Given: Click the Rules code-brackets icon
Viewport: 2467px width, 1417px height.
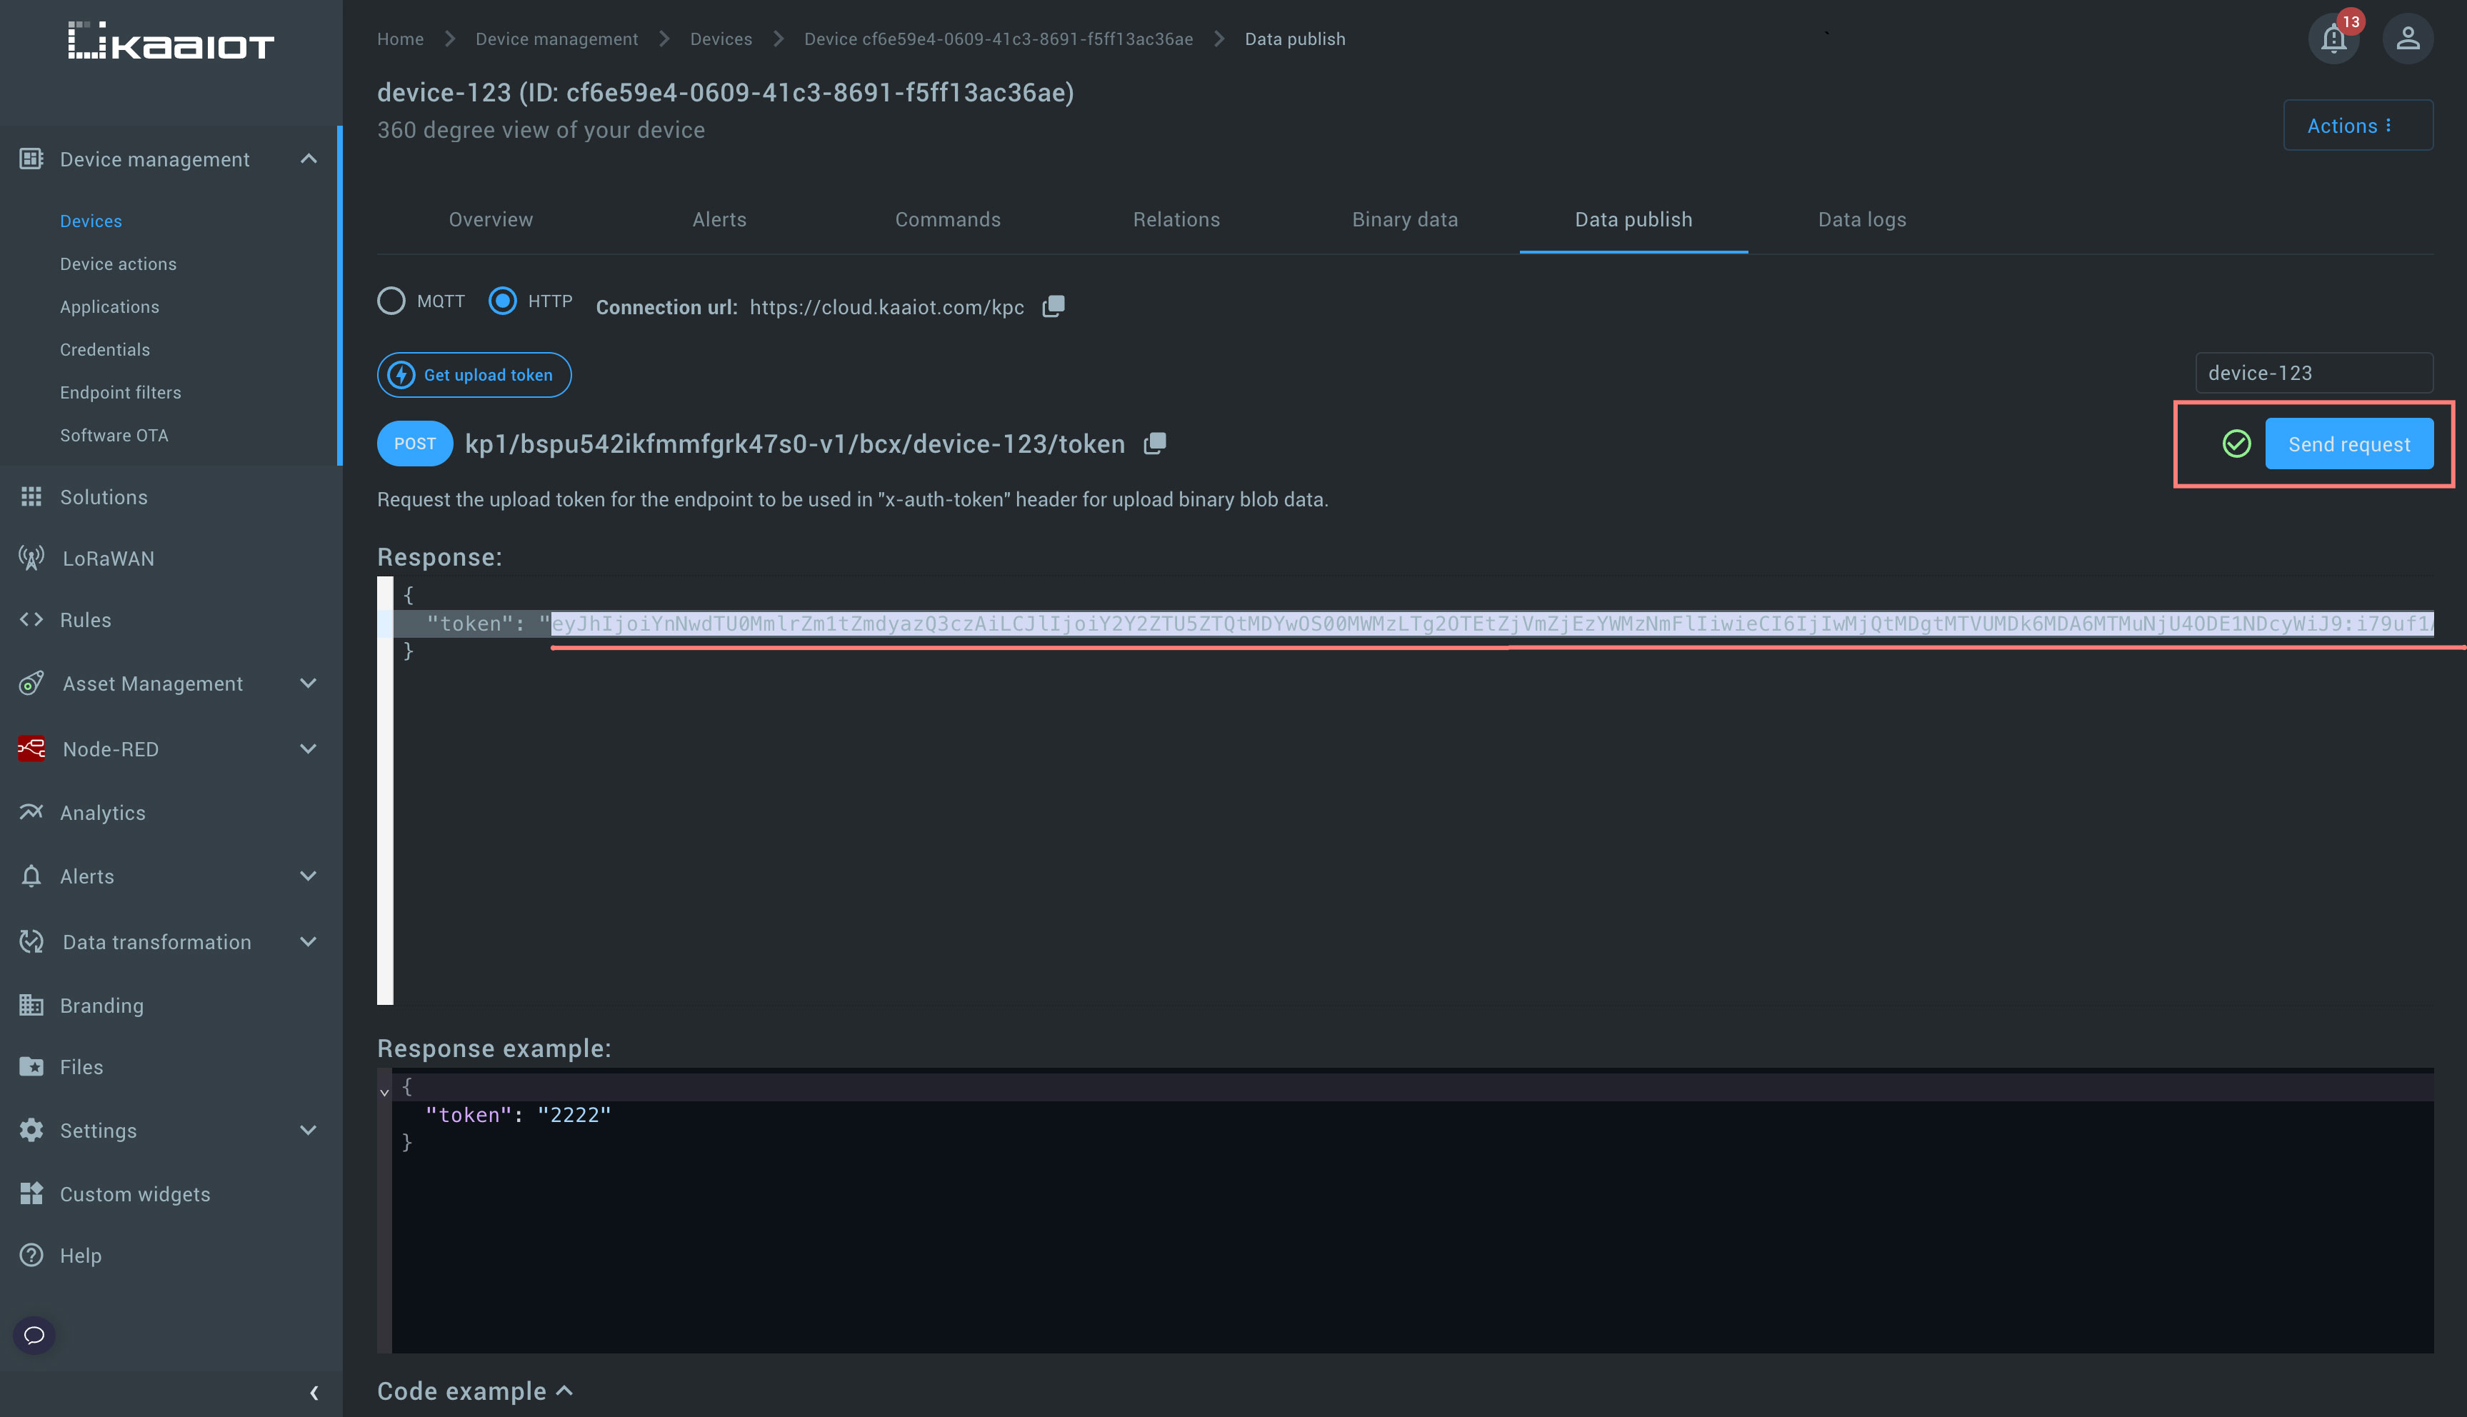Looking at the screenshot, I should (x=31, y=619).
